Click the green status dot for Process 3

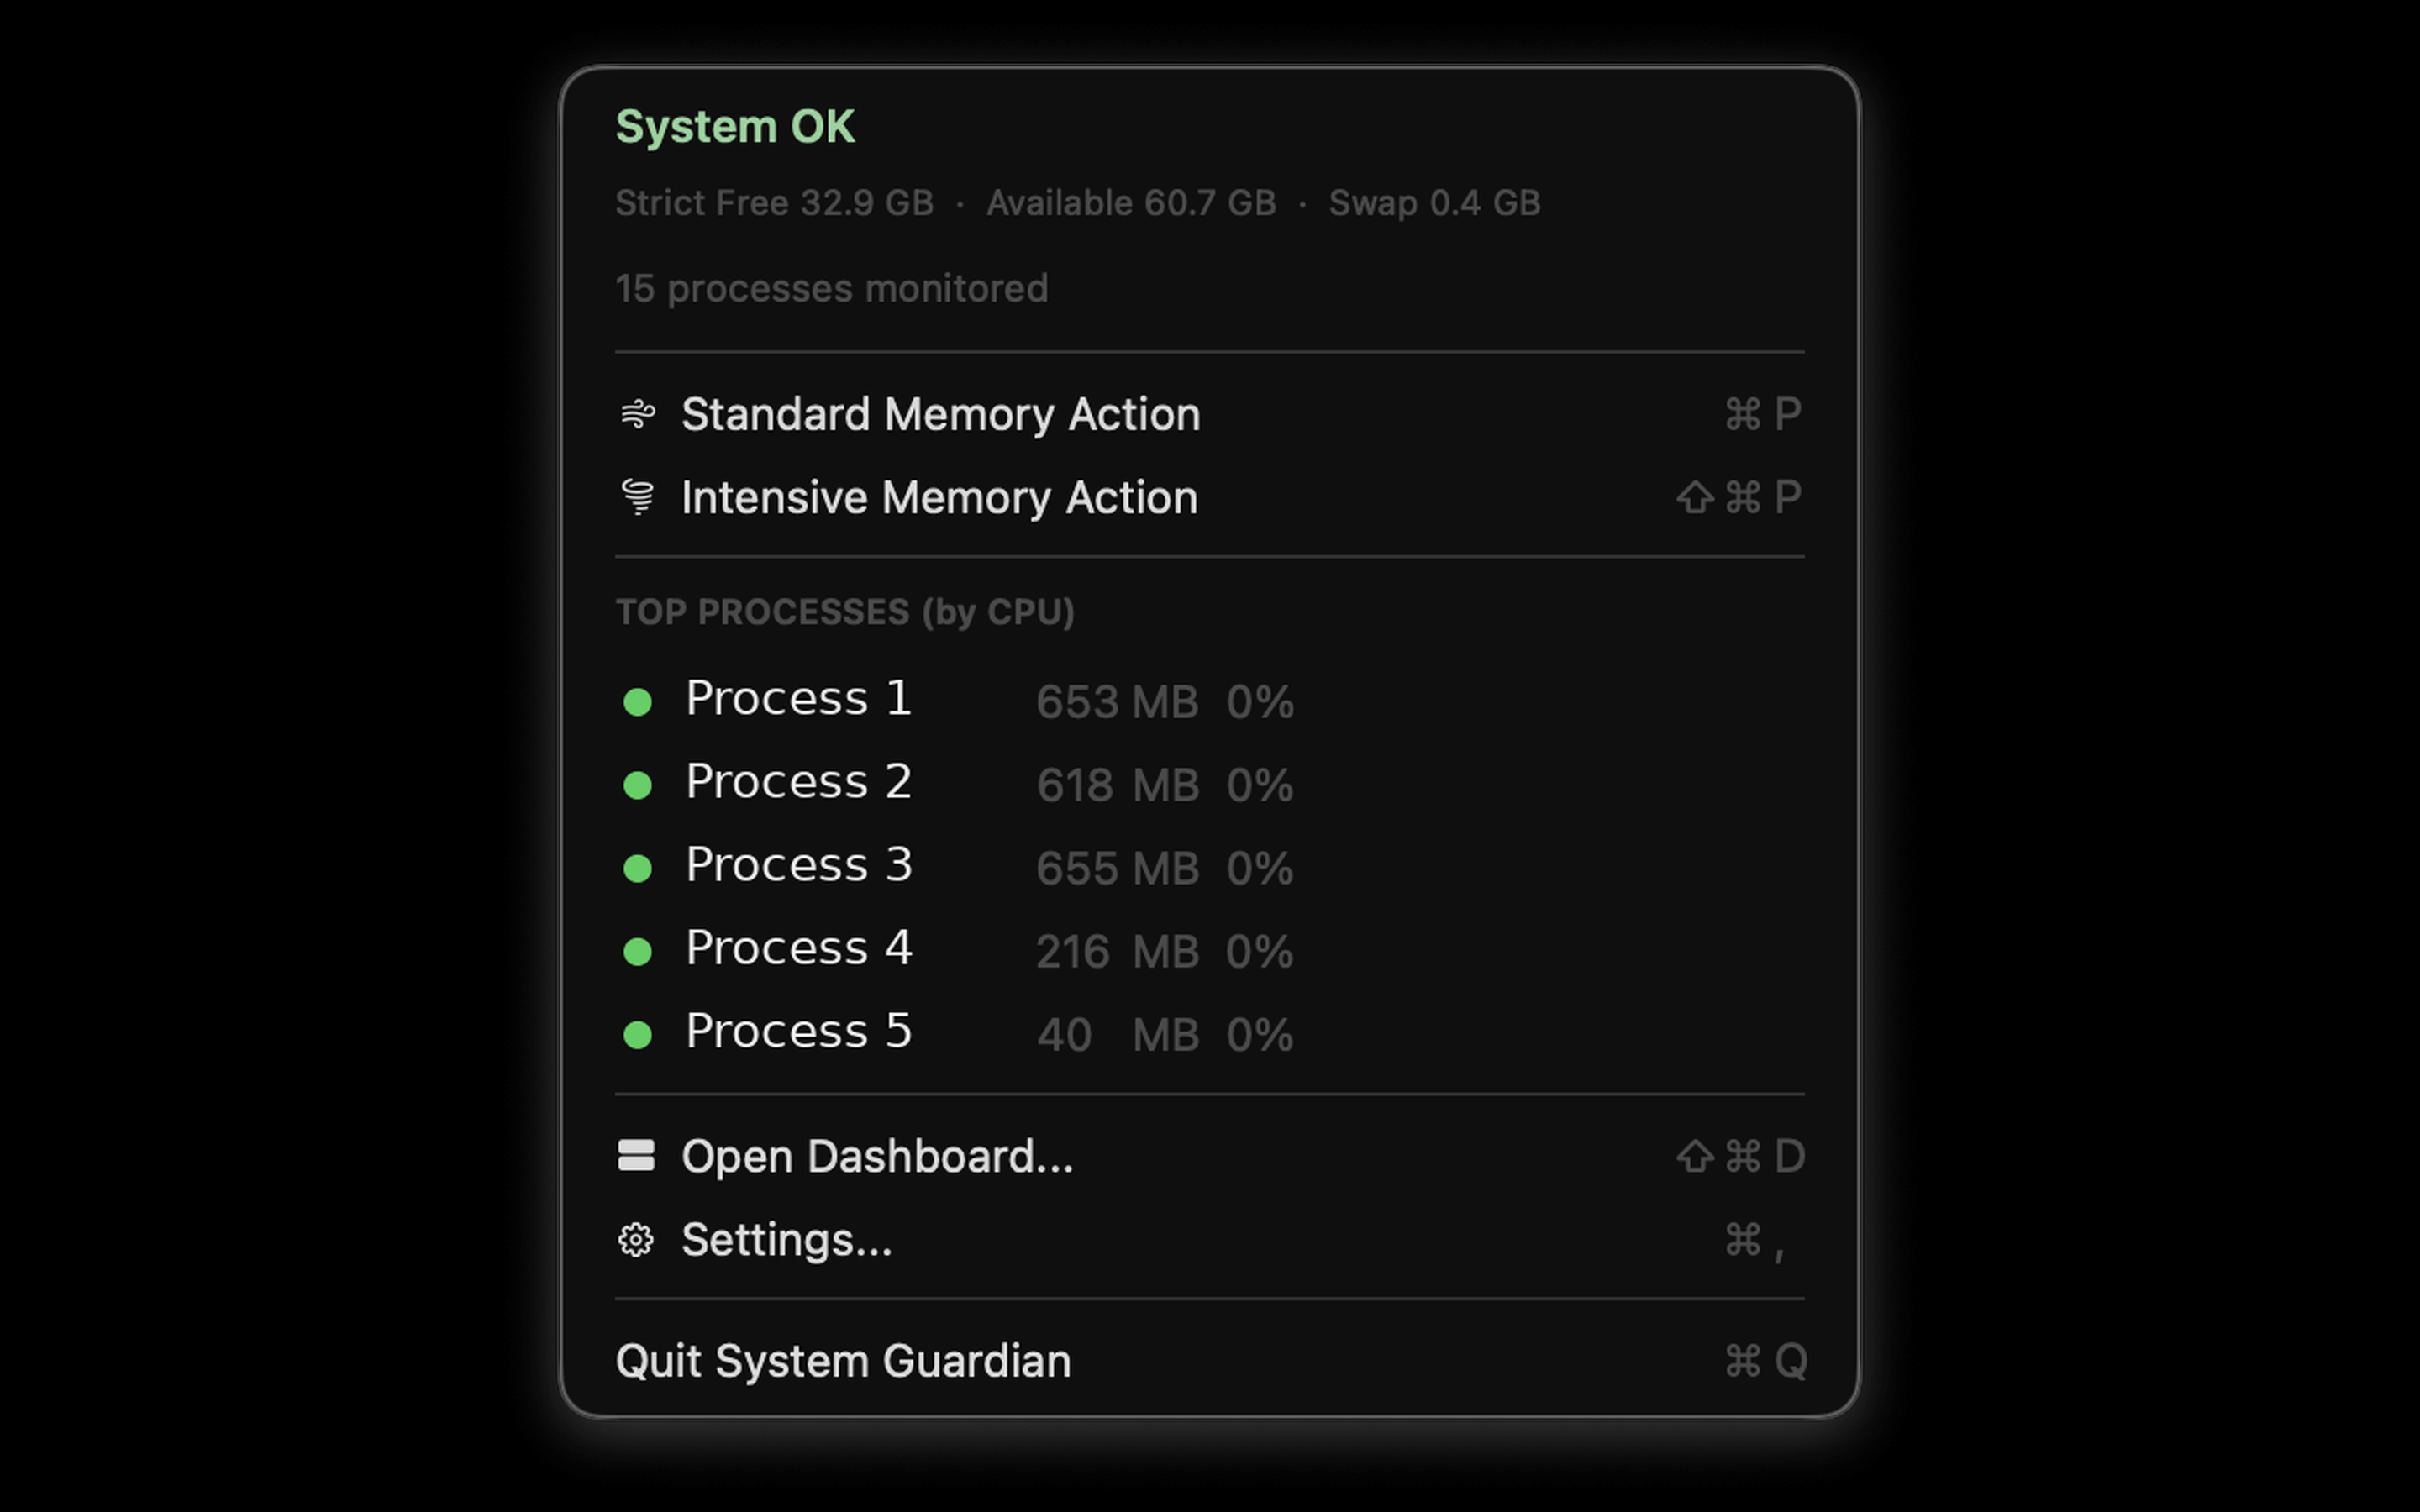pos(639,869)
